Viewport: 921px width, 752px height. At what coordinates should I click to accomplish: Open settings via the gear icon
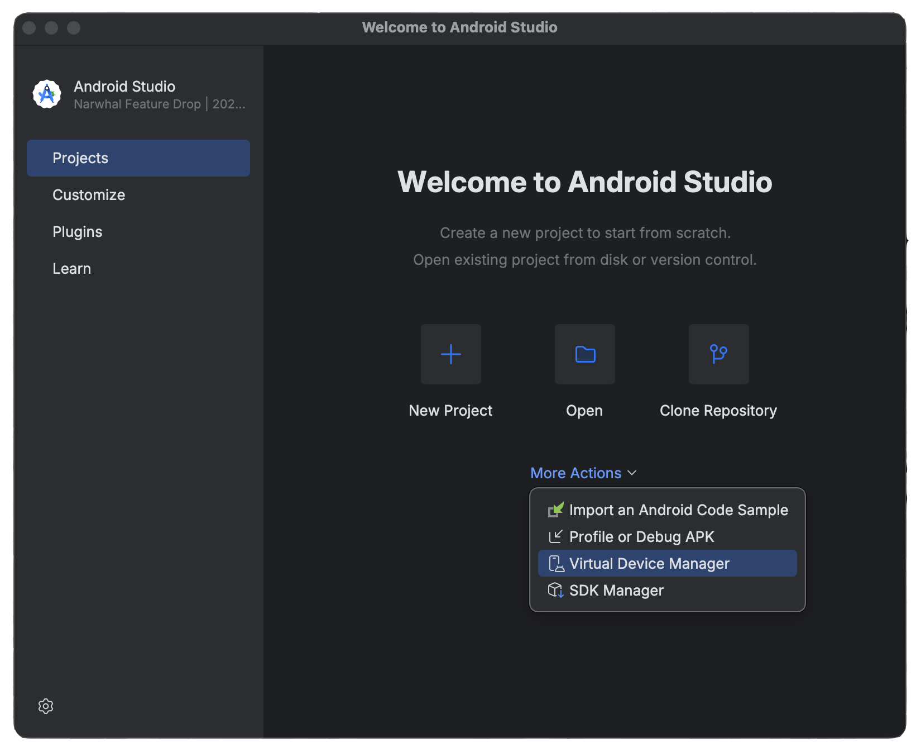click(x=46, y=706)
